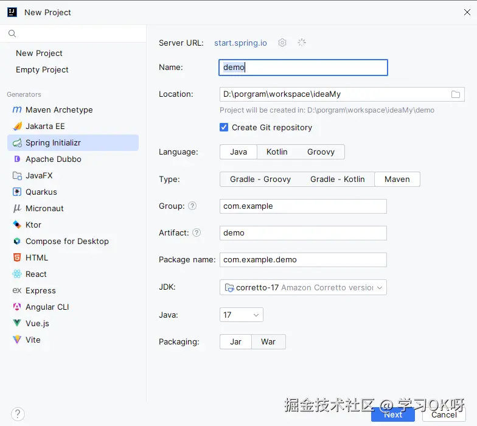Screen dimensions: 477x426
Task: Click the Spring Initializr leaf icon
Action: tap(17, 142)
